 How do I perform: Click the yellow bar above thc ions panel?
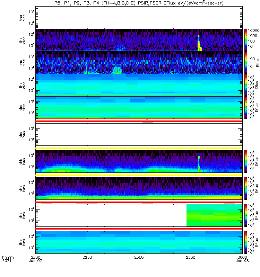click(x=139, y=175)
